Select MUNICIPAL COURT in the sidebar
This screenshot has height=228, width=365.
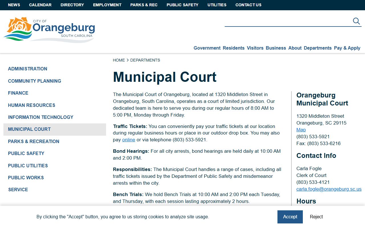[55, 129]
